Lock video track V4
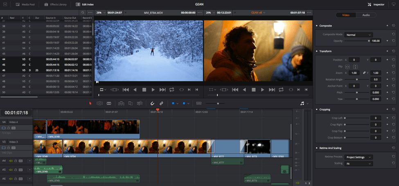This screenshot has width=399, height=186. (x=9, y=128)
